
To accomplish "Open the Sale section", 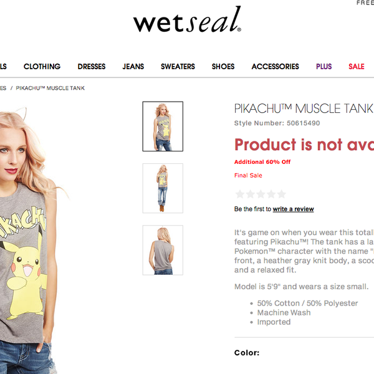I will point(357,66).
